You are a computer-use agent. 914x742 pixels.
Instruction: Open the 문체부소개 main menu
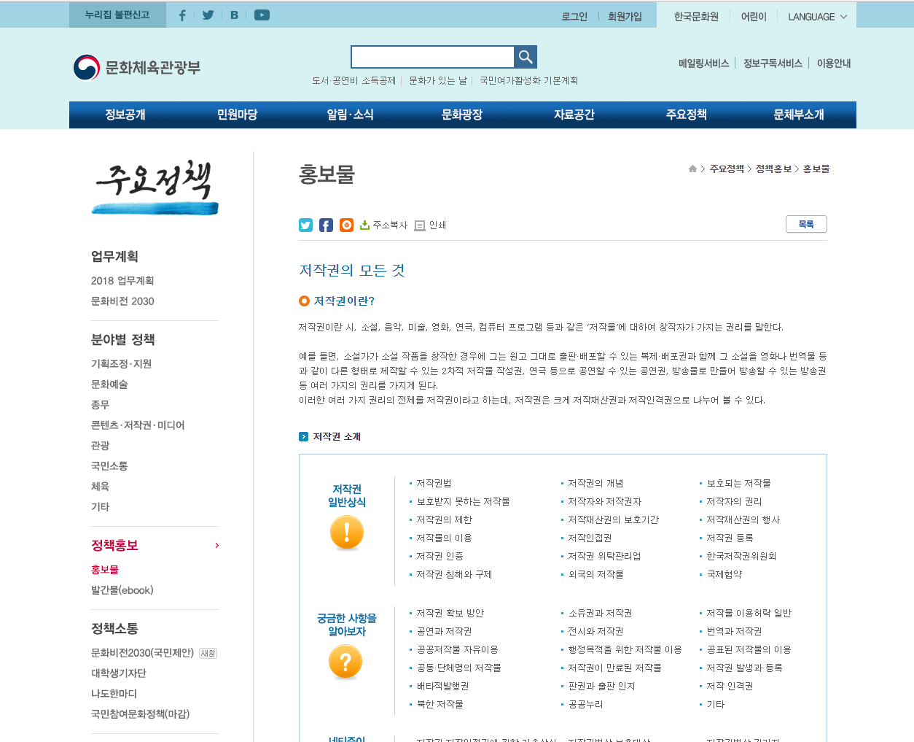[x=799, y=115]
